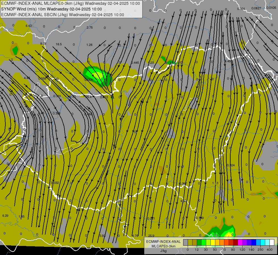Click the map value 0.149
Viewport: 278px width, 255px height.
pyautogui.click(x=200, y=218)
